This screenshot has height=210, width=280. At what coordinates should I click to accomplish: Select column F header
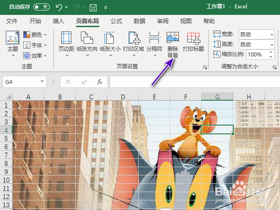click(186, 97)
